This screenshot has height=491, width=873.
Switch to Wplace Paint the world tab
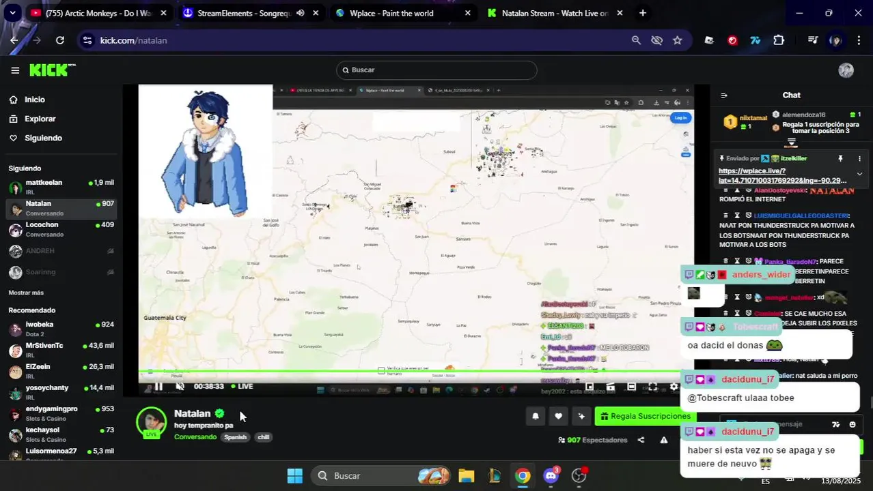403,13
